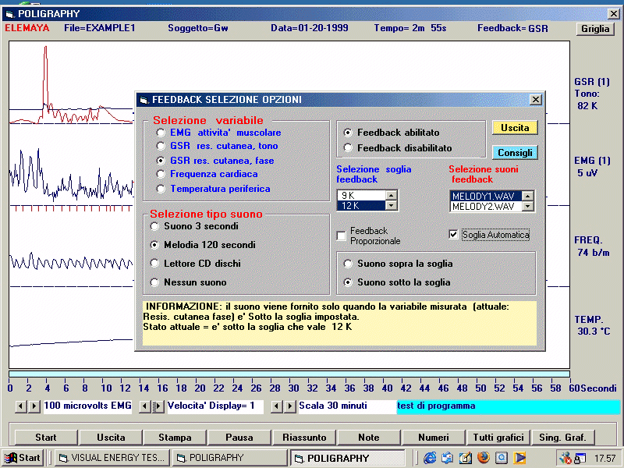Switch to VISUAL ENERGY TES... taskbar window
624x468 pixels.
[x=111, y=458]
